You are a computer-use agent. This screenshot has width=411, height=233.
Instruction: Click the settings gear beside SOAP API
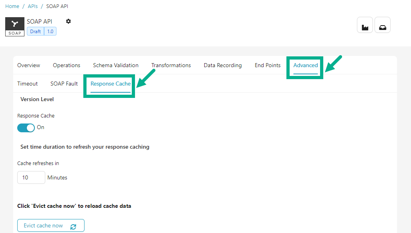click(x=68, y=21)
